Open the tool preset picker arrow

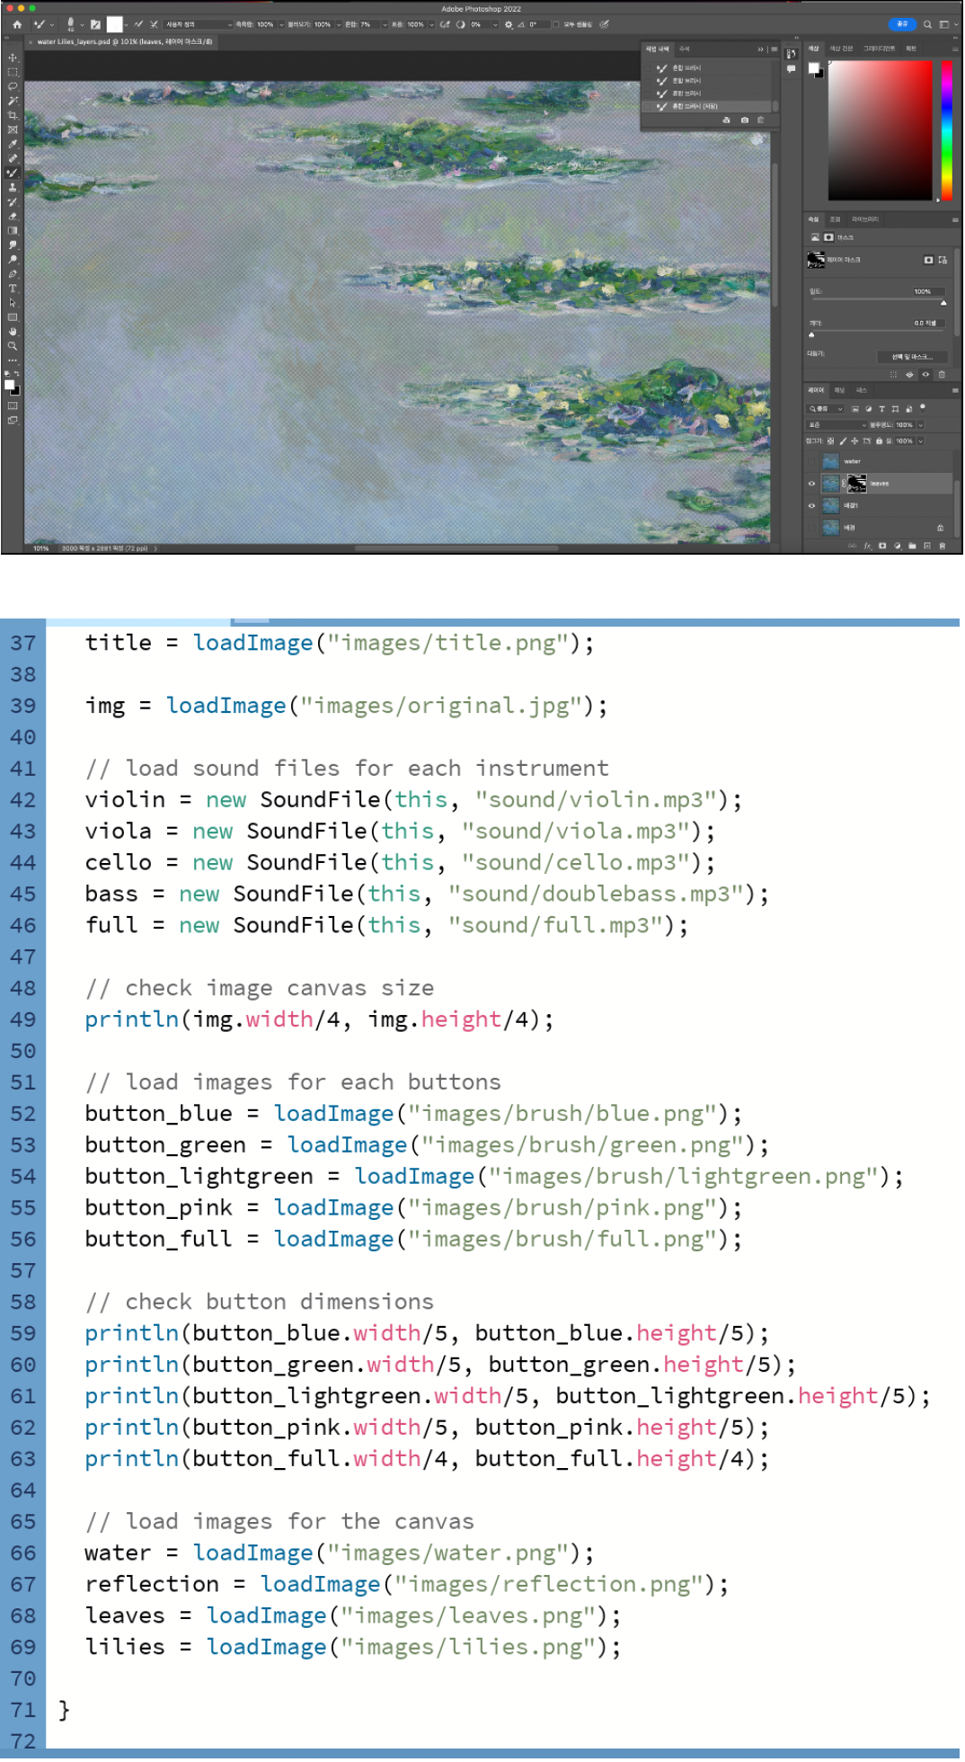(52, 25)
